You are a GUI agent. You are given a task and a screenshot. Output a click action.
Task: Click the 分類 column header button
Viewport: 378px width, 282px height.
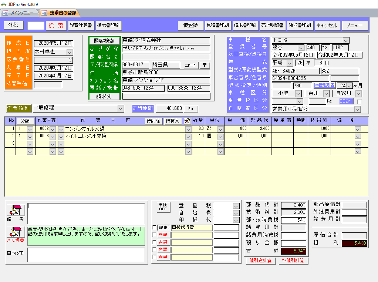[x=25, y=121]
